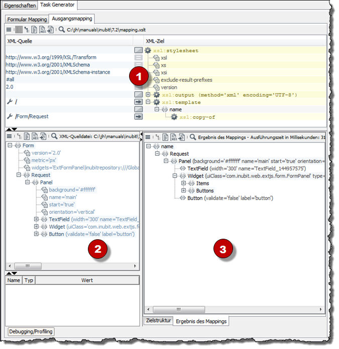The height and width of the screenshot is (349, 339).
Task: Click gear icon of xsl:copy-of node
Action: tap(174, 117)
